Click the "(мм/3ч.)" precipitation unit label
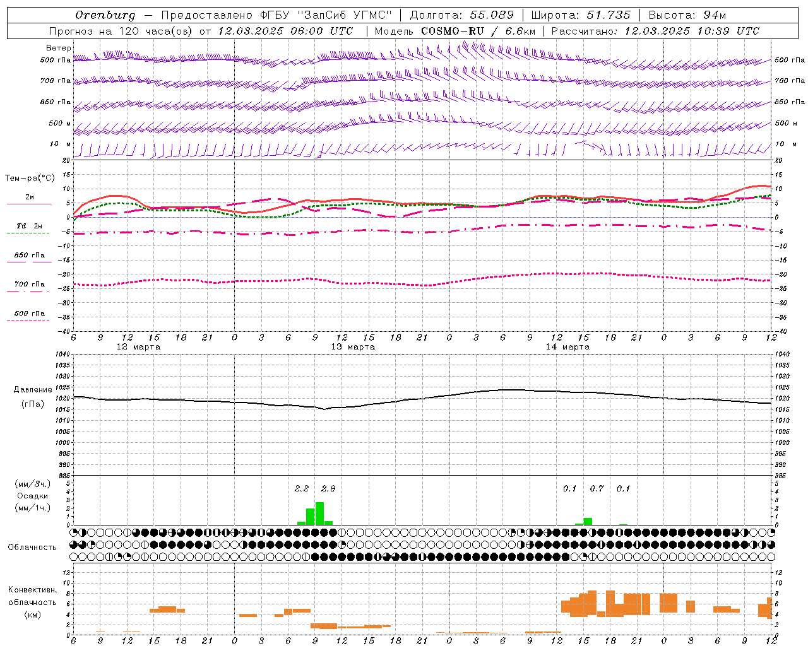 tap(32, 484)
